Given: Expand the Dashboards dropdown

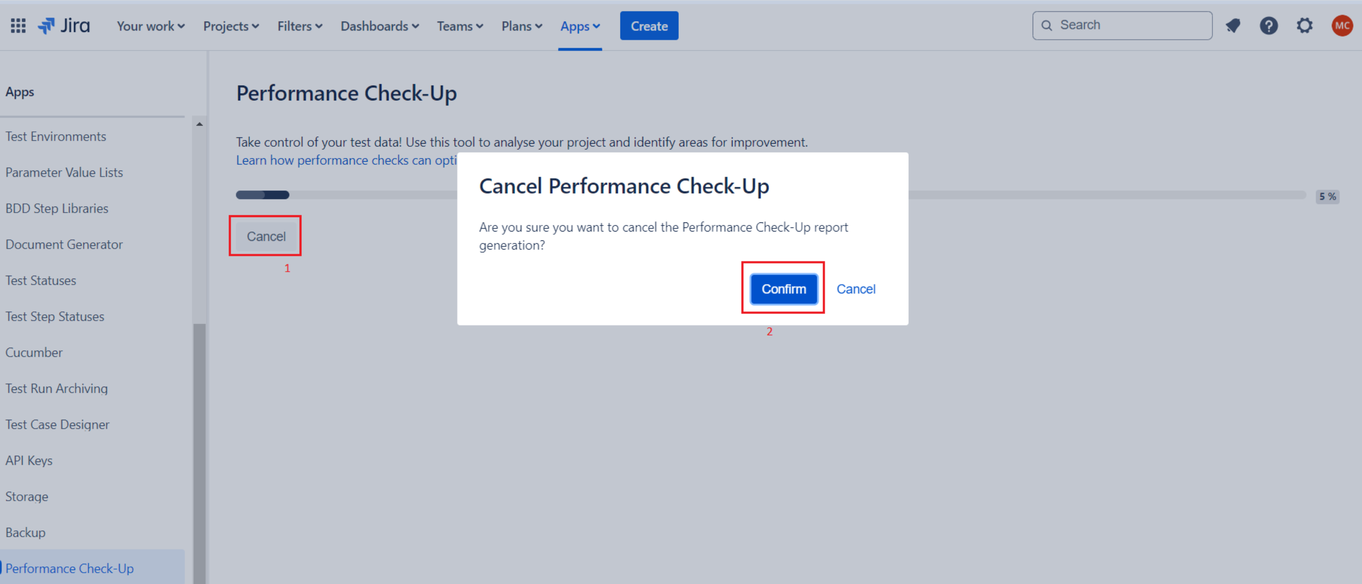Looking at the screenshot, I should (x=380, y=26).
